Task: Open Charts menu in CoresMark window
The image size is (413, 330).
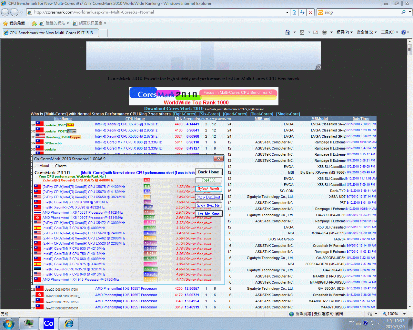Action: (61, 166)
